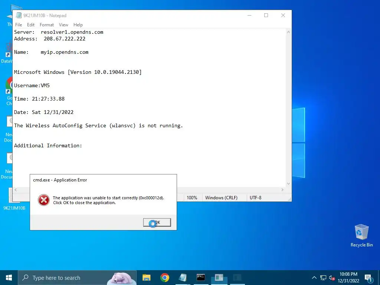The image size is (380, 285).
Task: Switch to Notepad via taskbar icon
Action: click(x=183, y=278)
